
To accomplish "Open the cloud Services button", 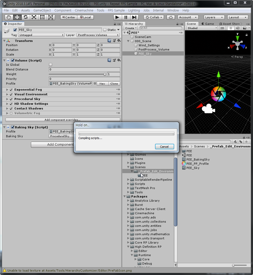I will pyautogui.click(x=171, y=17).
